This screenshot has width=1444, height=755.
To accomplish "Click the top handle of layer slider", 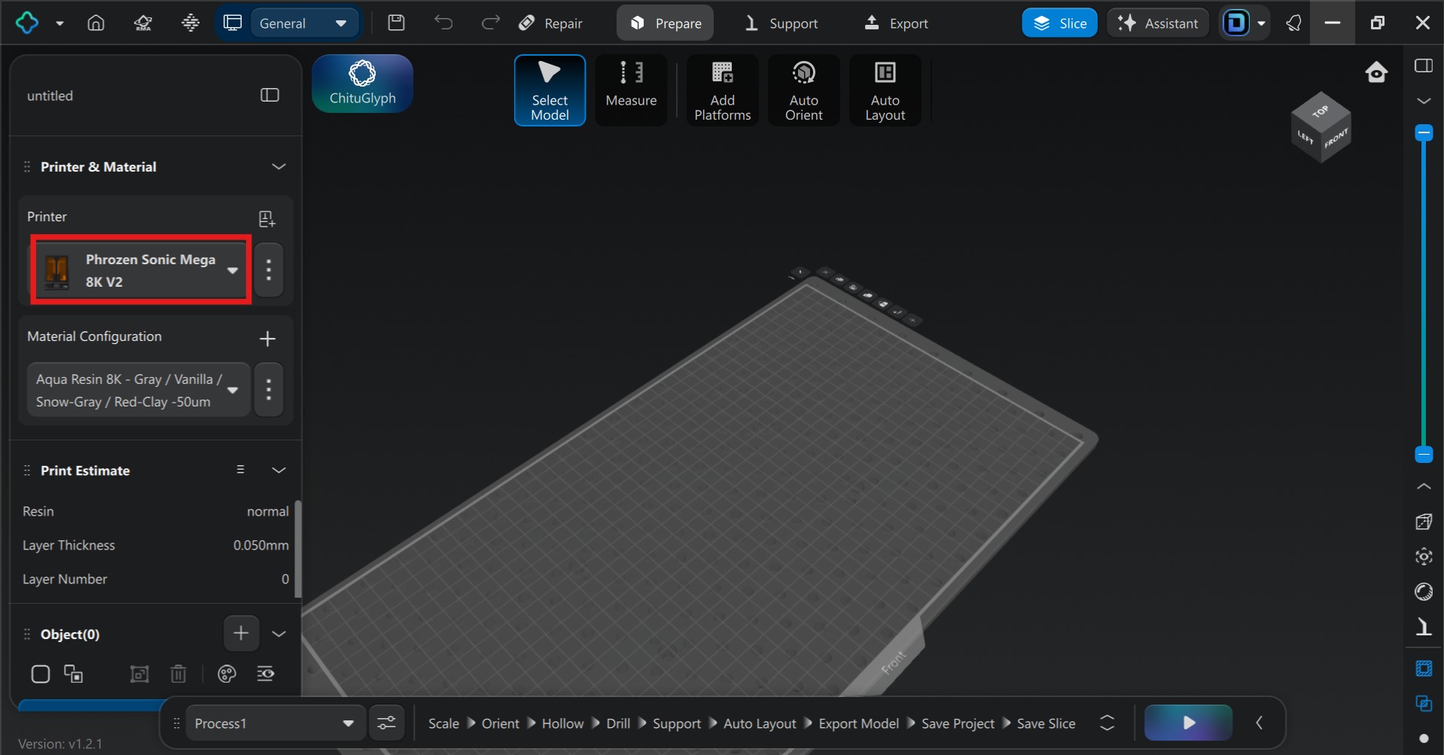I will click(x=1424, y=133).
